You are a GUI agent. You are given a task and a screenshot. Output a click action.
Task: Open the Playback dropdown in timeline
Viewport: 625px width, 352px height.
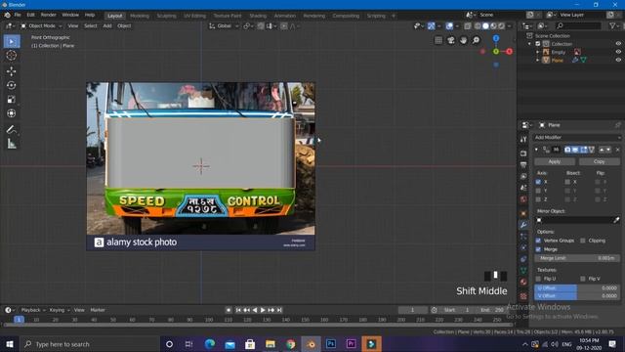(x=33, y=310)
